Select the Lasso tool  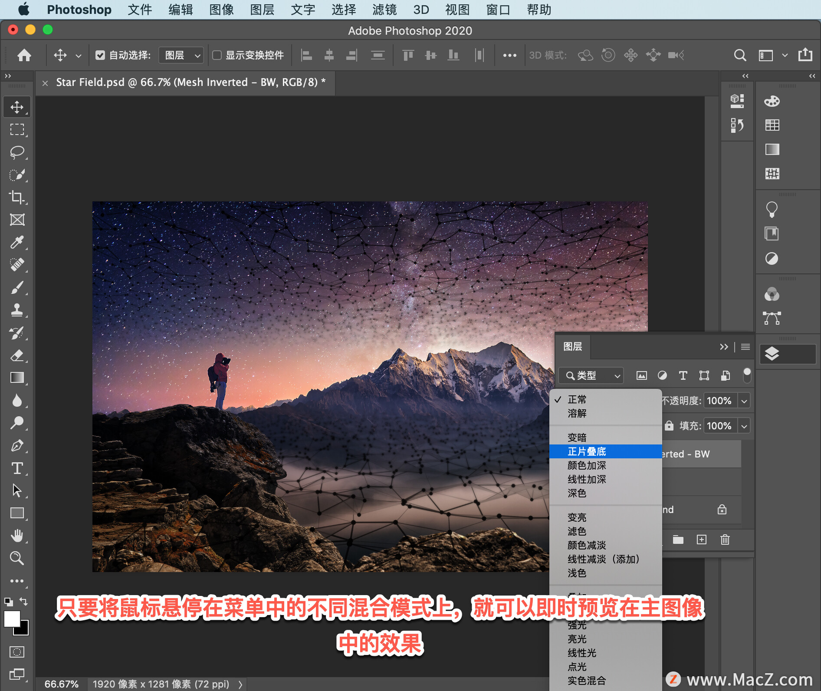point(17,152)
